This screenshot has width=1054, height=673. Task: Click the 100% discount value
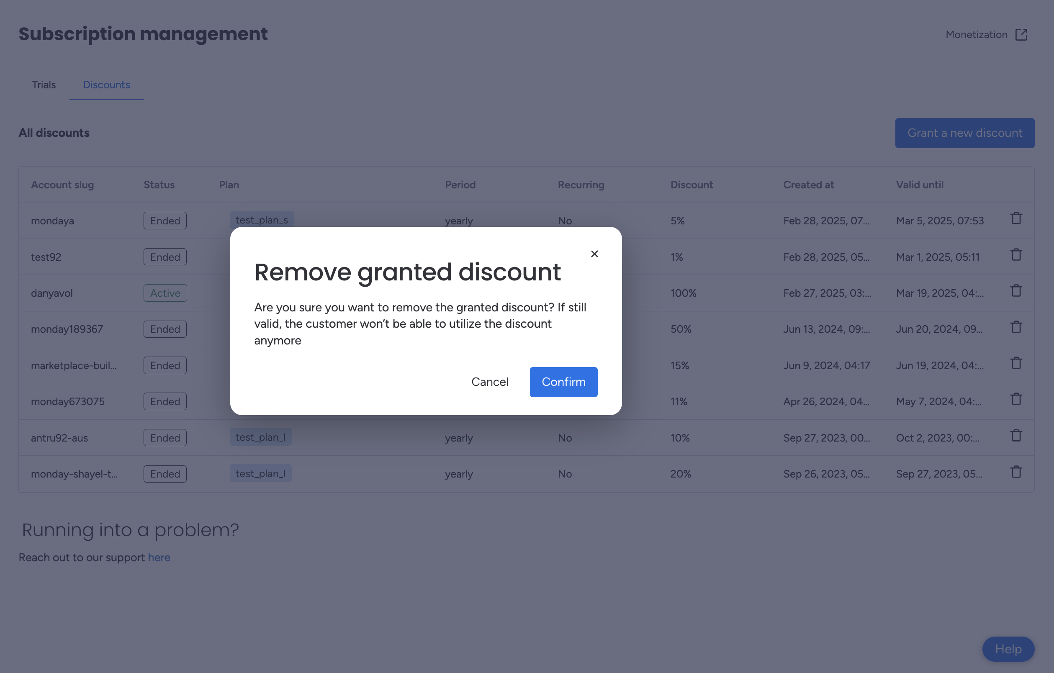(x=683, y=293)
